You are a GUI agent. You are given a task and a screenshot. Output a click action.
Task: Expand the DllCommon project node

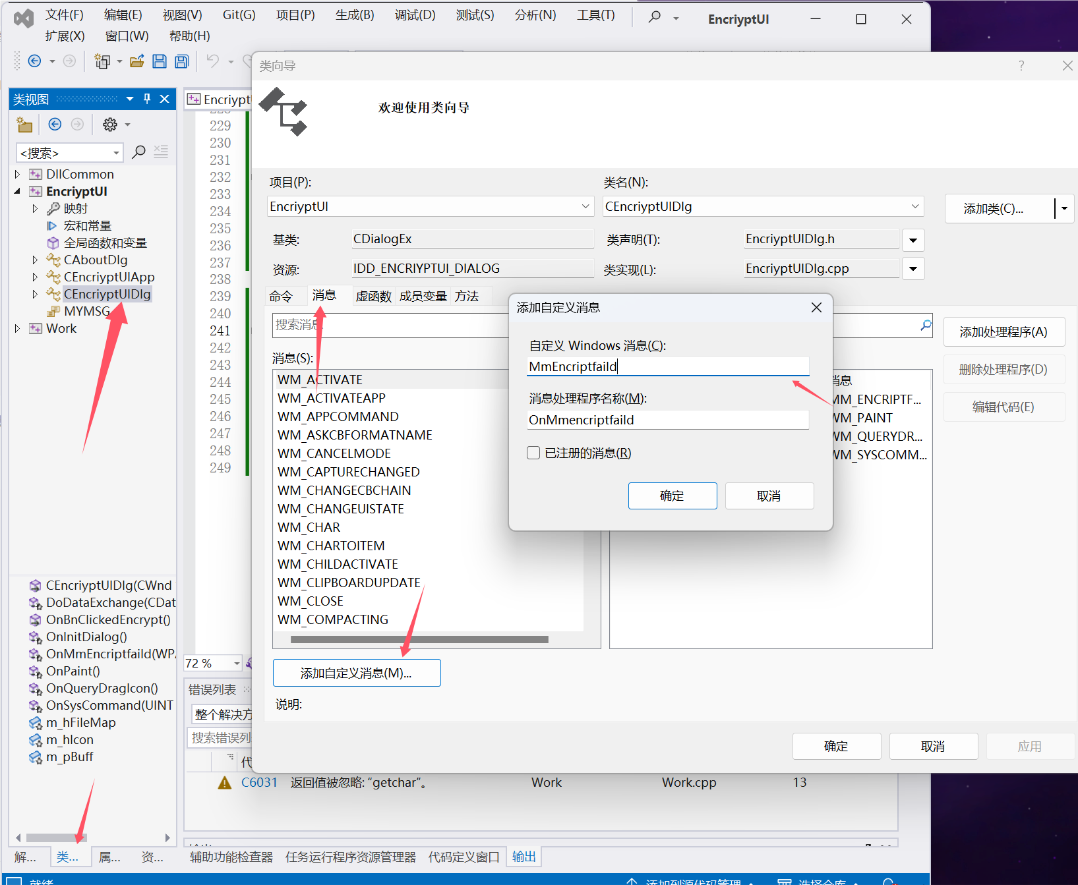pyautogui.click(x=18, y=174)
